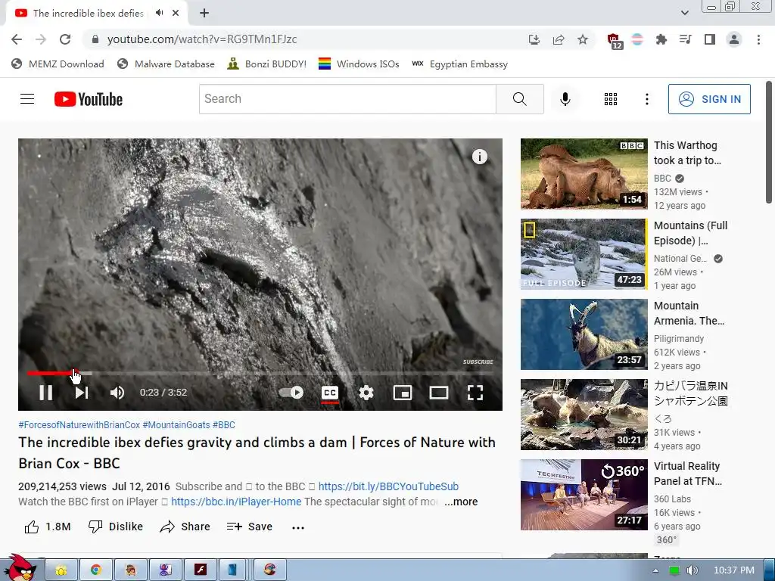Open Chrome profile avatar

pyautogui.click(x=734, y=39)
